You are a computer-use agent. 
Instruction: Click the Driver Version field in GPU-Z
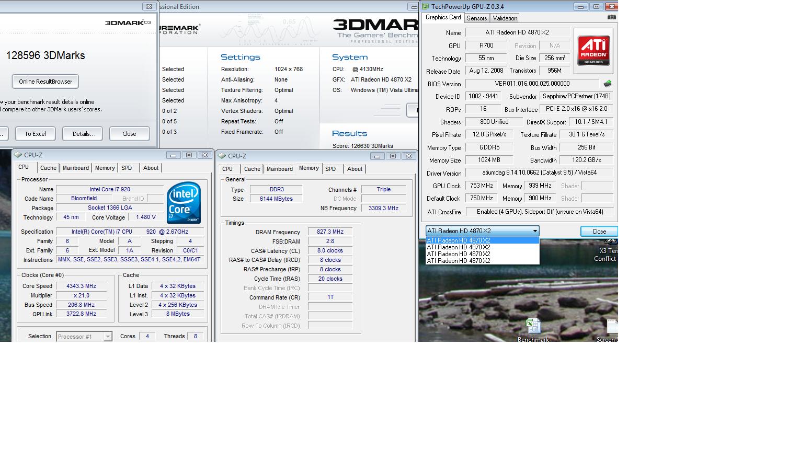539,172
